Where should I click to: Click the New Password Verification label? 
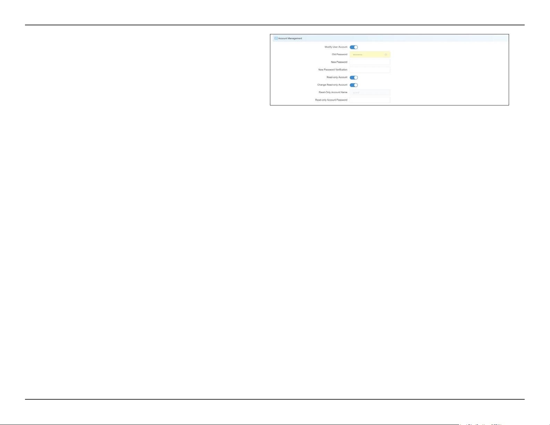[x=333, y=70]
